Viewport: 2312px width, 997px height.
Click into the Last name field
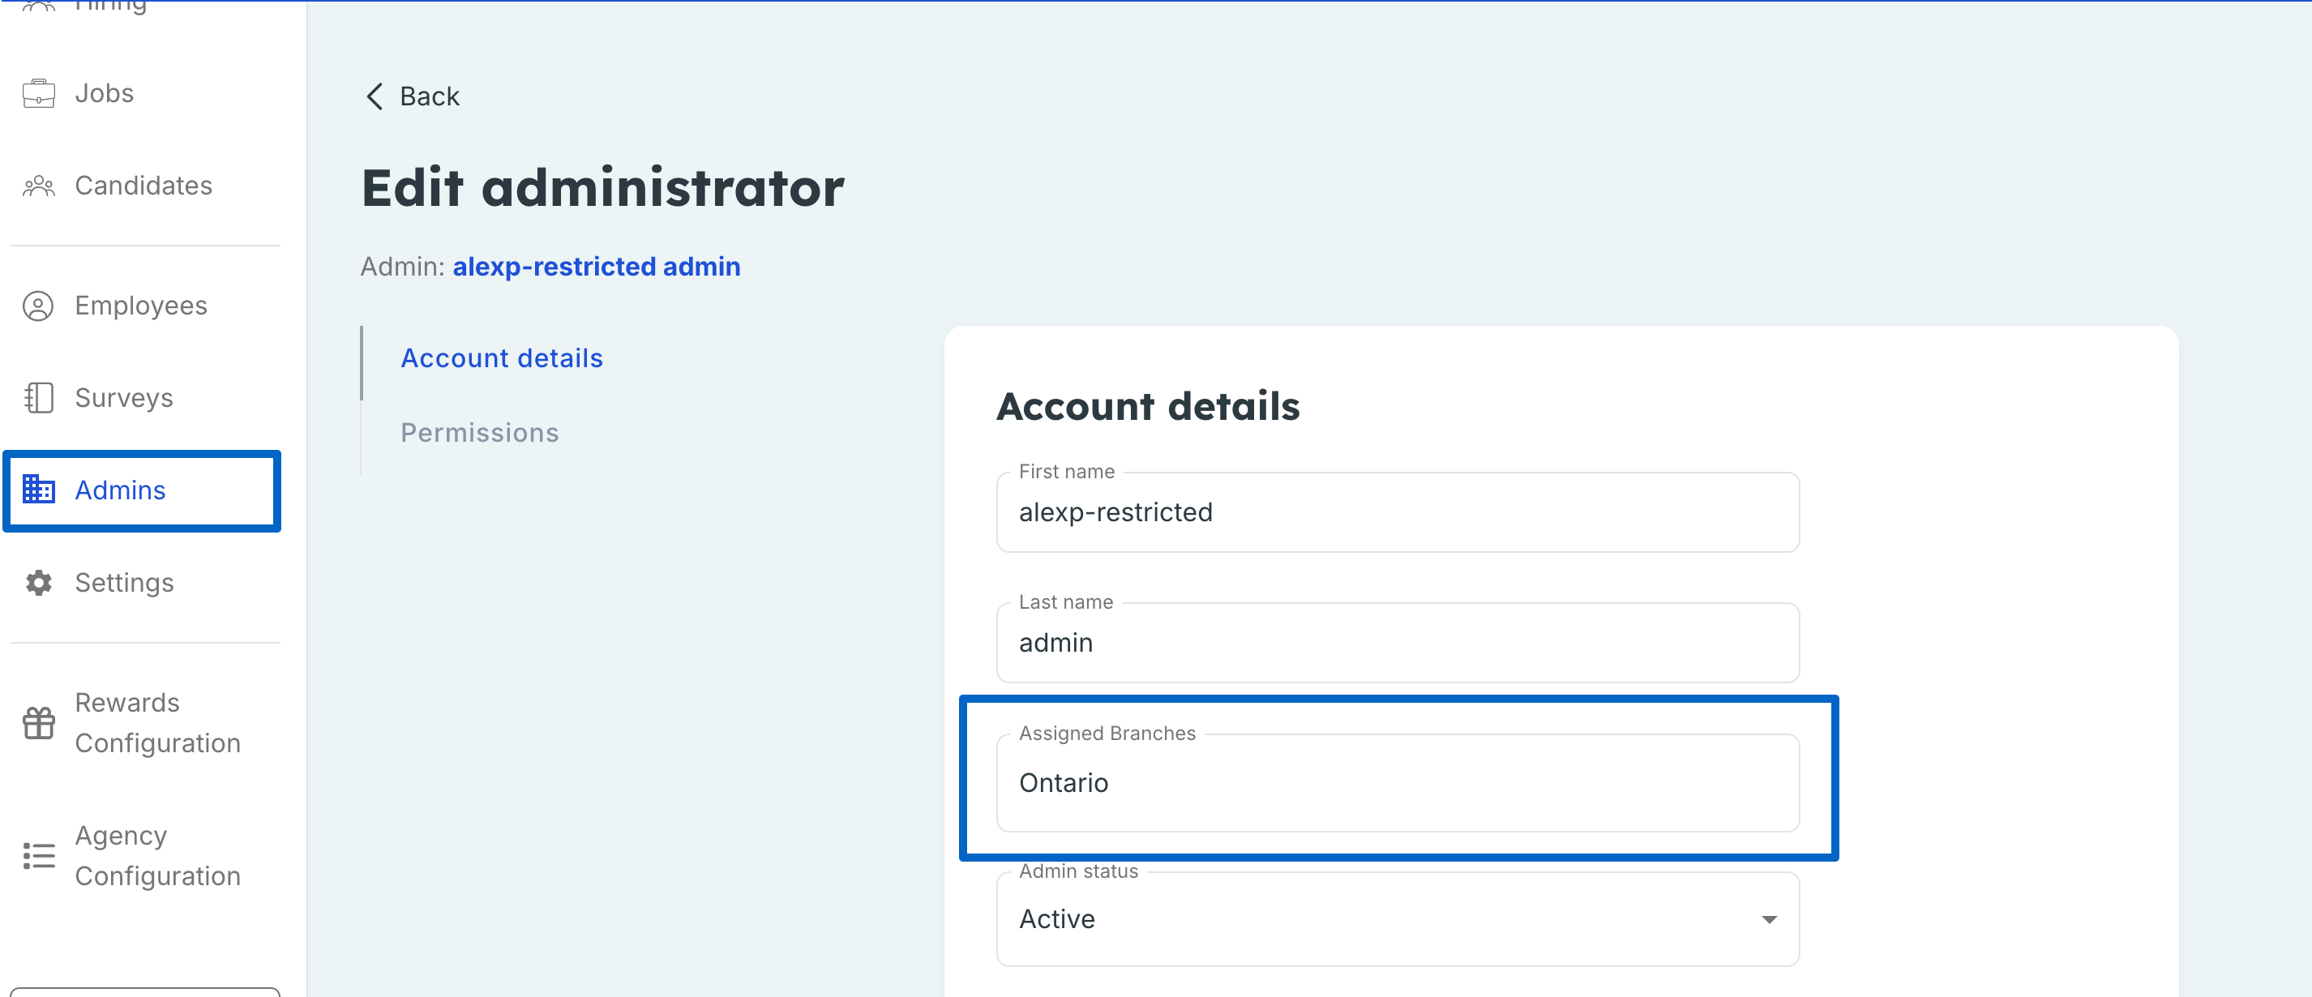click(x=1398, y=643)
